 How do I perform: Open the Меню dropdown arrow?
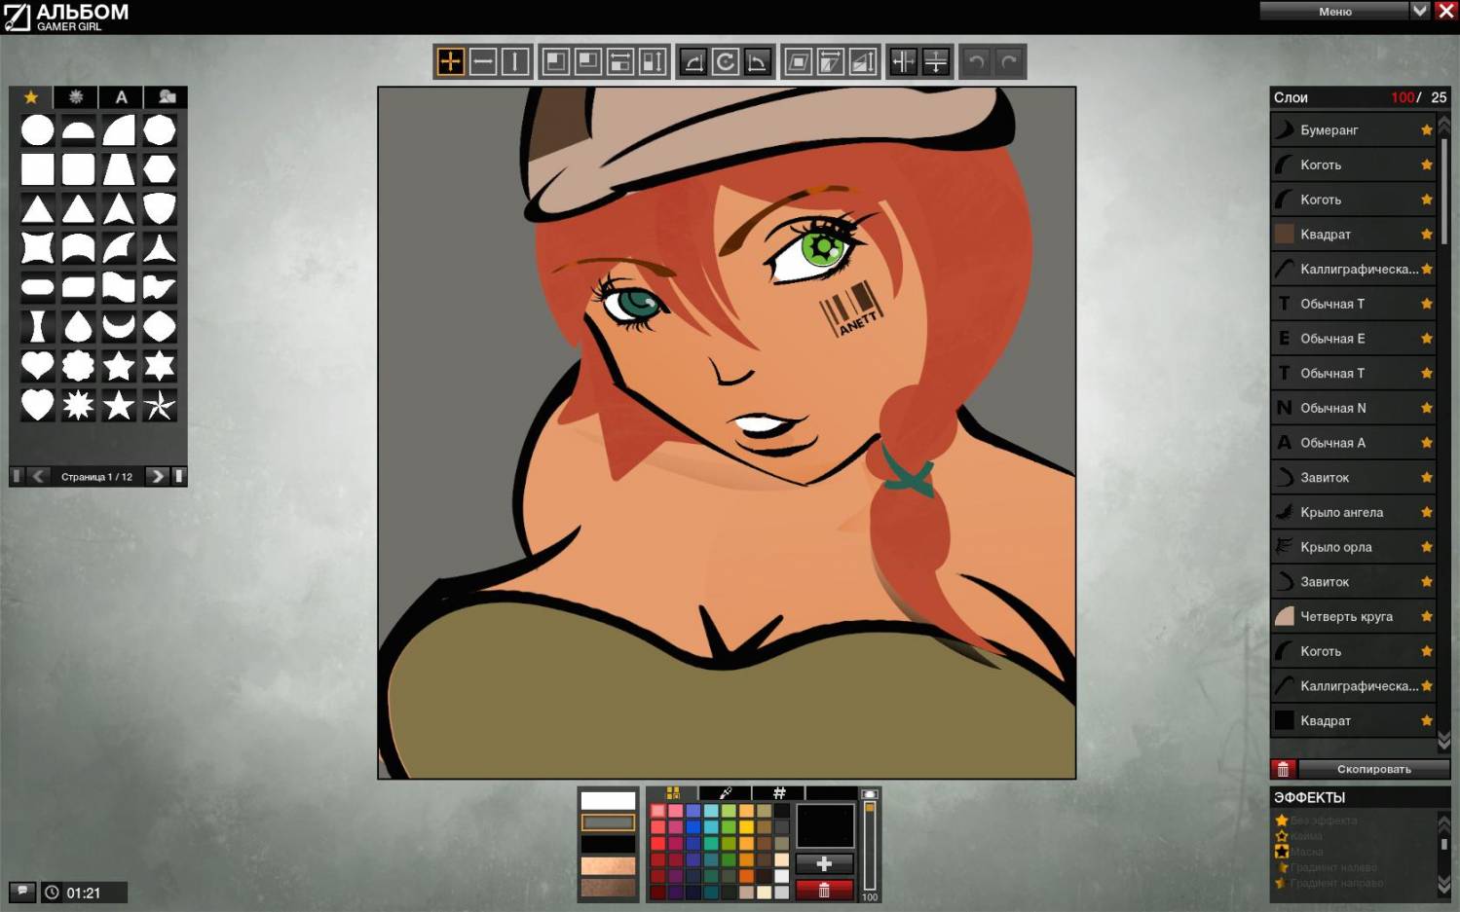coord(1419,11)
